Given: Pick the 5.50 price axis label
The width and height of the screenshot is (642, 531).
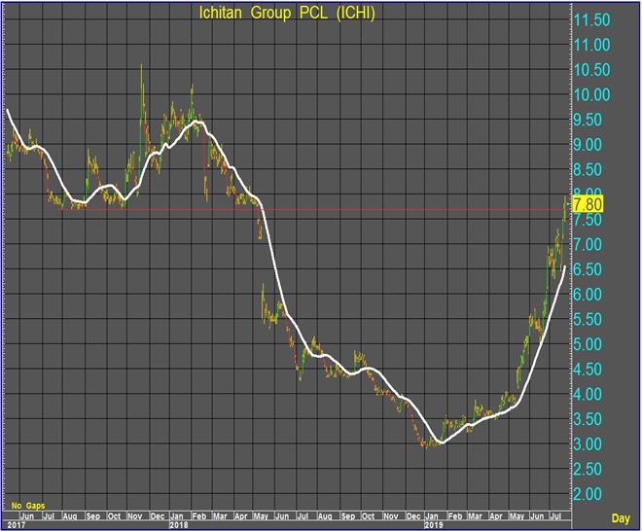Looking at the screenshot, I should pyautogui.click(x=588, y=319).
